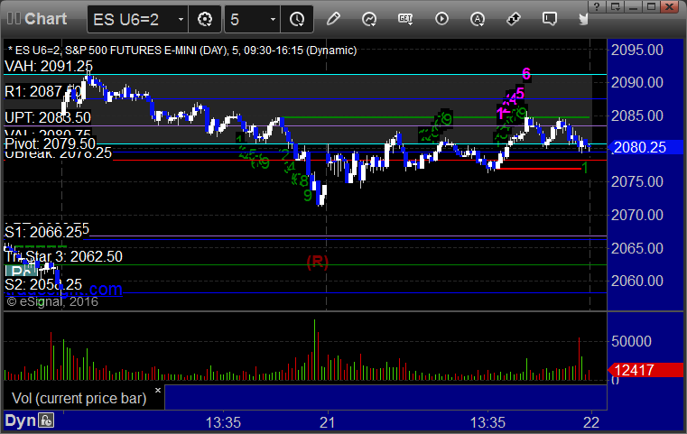Click the magenta 6 count marker
This screenshot has width=687, height=434.
coord(526,74)
